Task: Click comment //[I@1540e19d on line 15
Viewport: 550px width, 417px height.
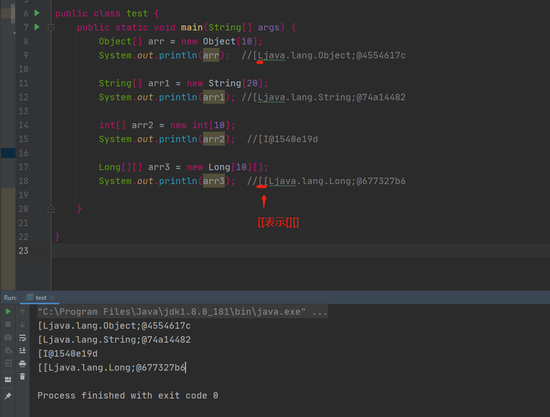Action: tap(283, 139)
